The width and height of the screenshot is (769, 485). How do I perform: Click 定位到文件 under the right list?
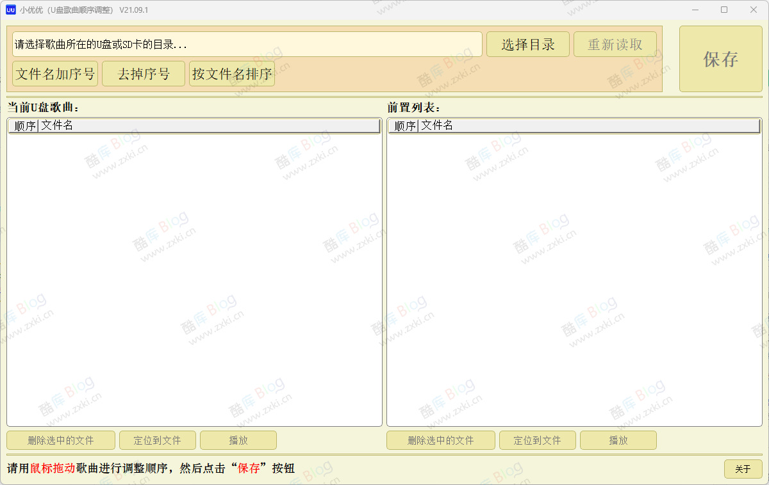(x=538, y=440)
